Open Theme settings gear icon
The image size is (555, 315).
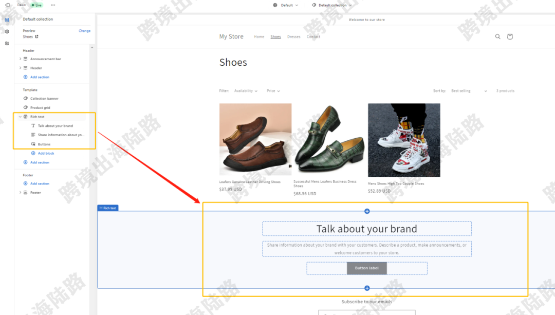(7, 31)
